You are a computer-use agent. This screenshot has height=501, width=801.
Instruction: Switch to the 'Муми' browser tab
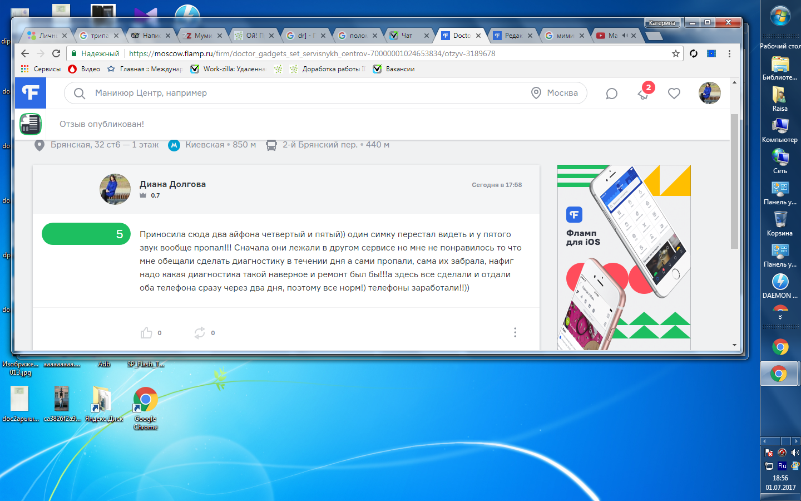click(202, 35)
